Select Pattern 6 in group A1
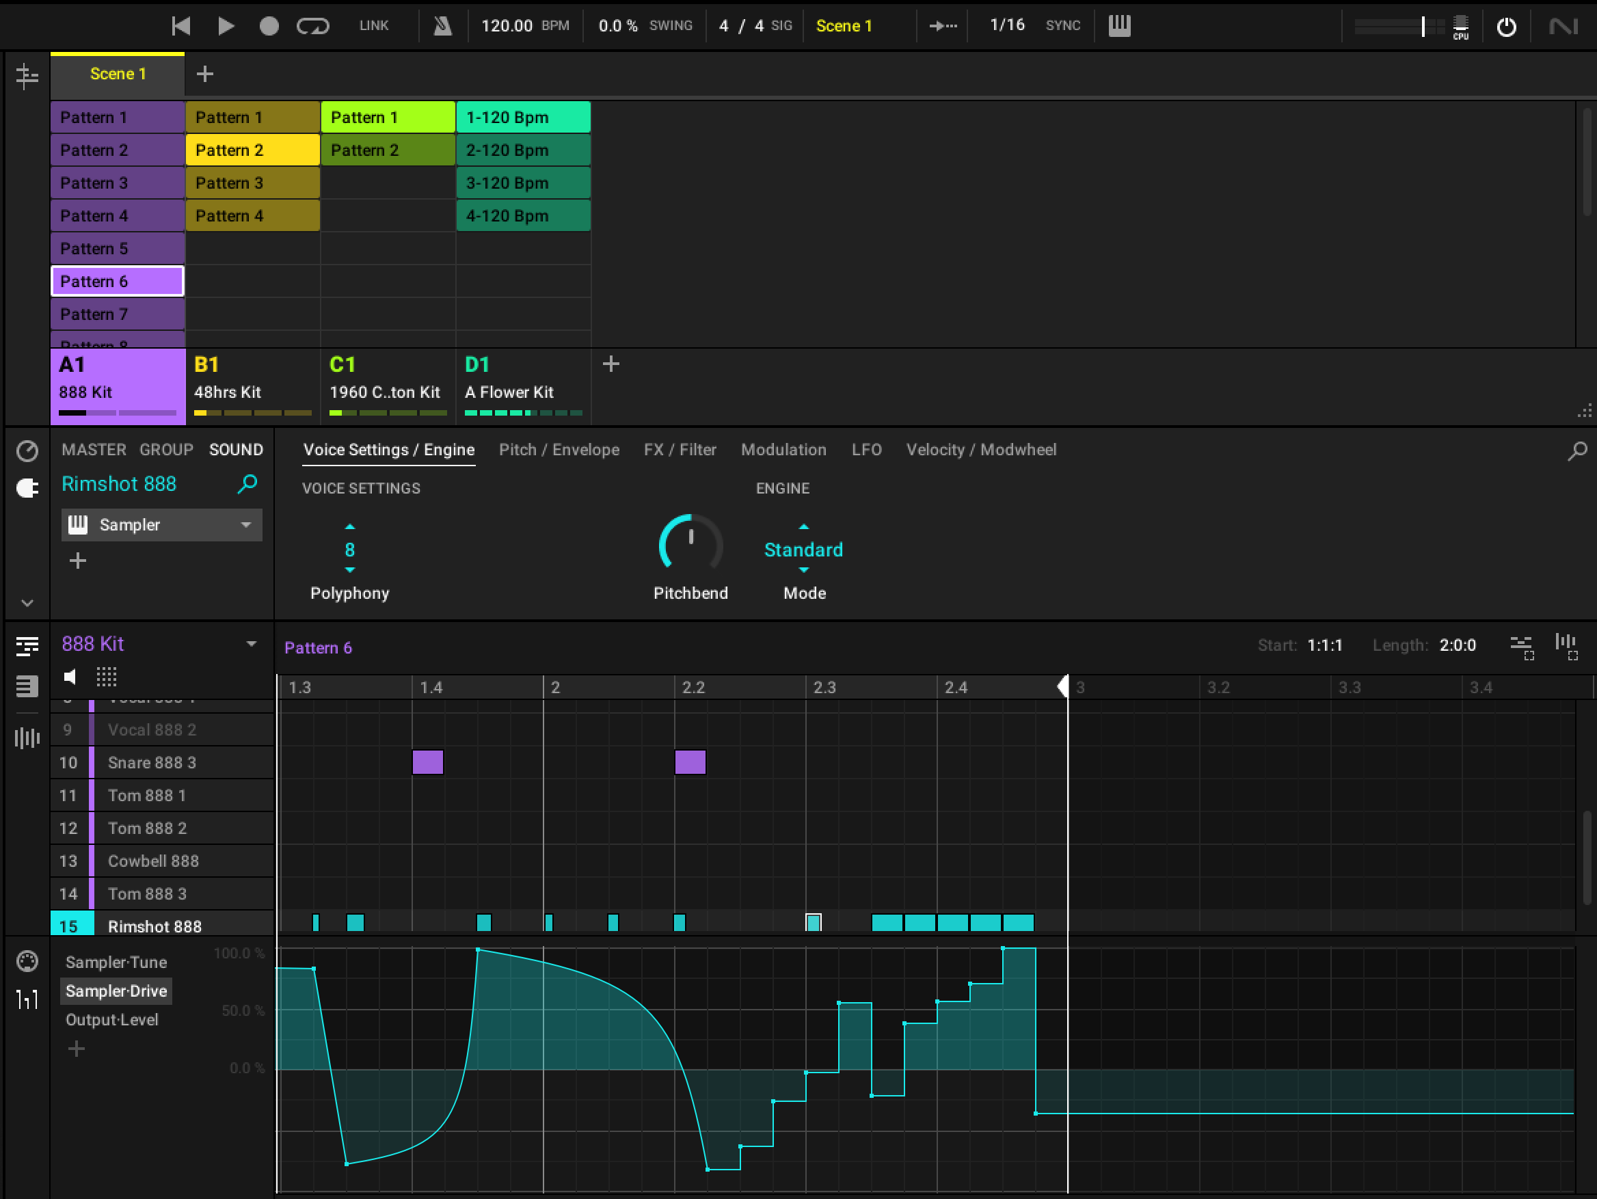1597x1199 pixels. point(117,282)
